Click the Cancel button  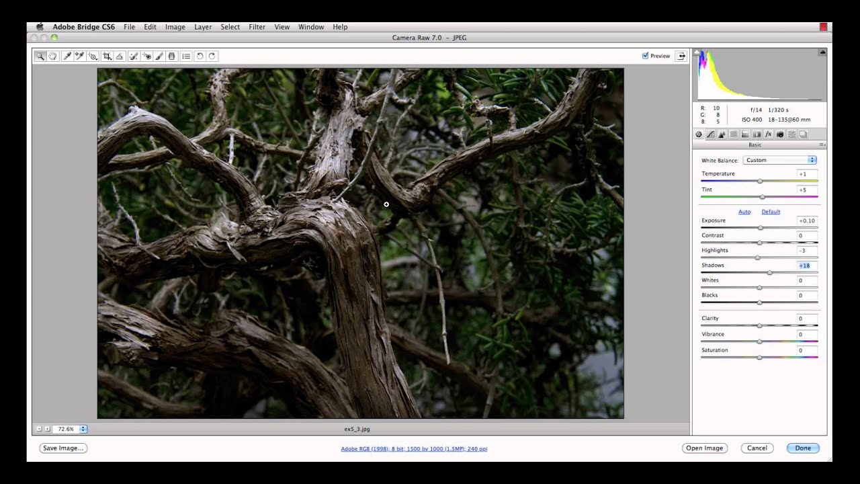757,448
